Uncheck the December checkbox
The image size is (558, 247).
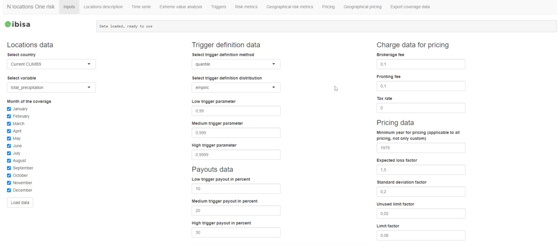[9, 190]
